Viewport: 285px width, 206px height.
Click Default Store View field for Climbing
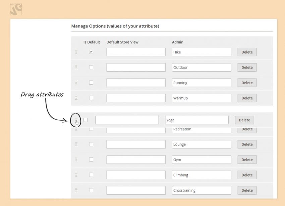[x=136, y=175]
